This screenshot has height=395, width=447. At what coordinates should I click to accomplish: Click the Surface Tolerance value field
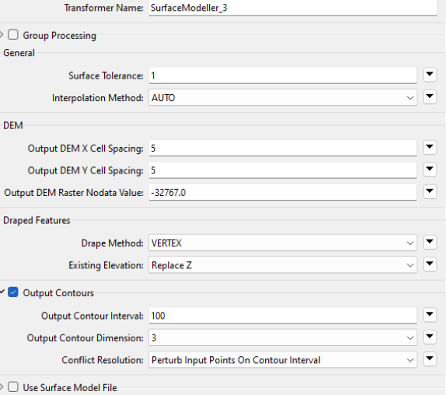click(x=283, y=75)
